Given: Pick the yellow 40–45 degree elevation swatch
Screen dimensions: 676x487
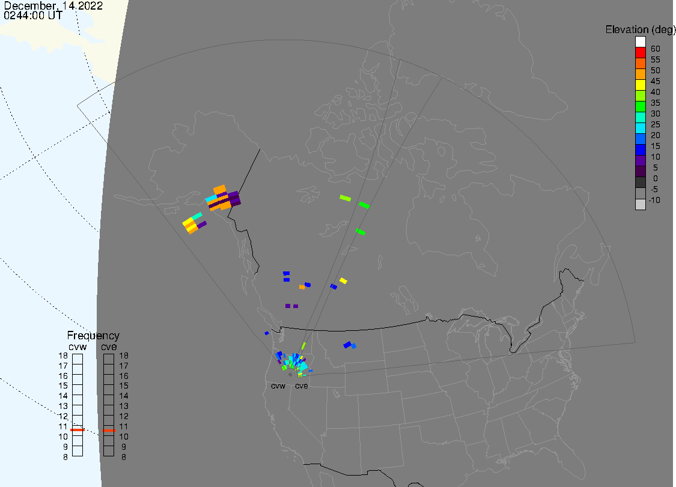Looking at the screenshot, I should point(640,85).
